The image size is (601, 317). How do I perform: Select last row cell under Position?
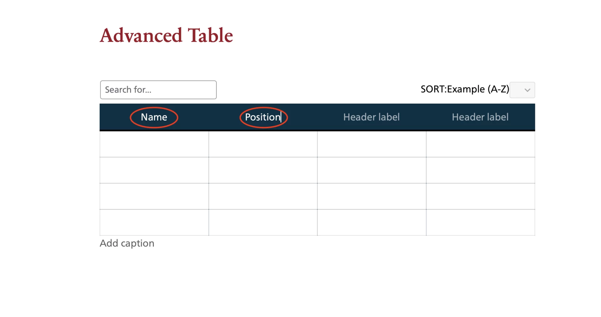click(x=263, y=222)
